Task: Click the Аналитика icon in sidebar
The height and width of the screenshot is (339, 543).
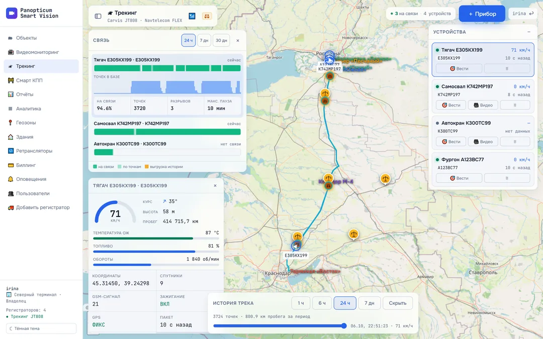Action: (11, 108)
